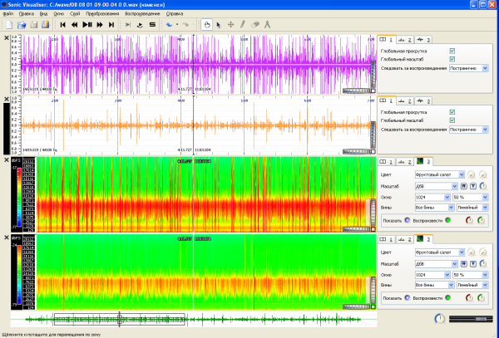Screen dimensions: 499x338
Task: Open 50 % overlap dropdown in lower spectrogram properties
Action: click(x=471, y=275)
